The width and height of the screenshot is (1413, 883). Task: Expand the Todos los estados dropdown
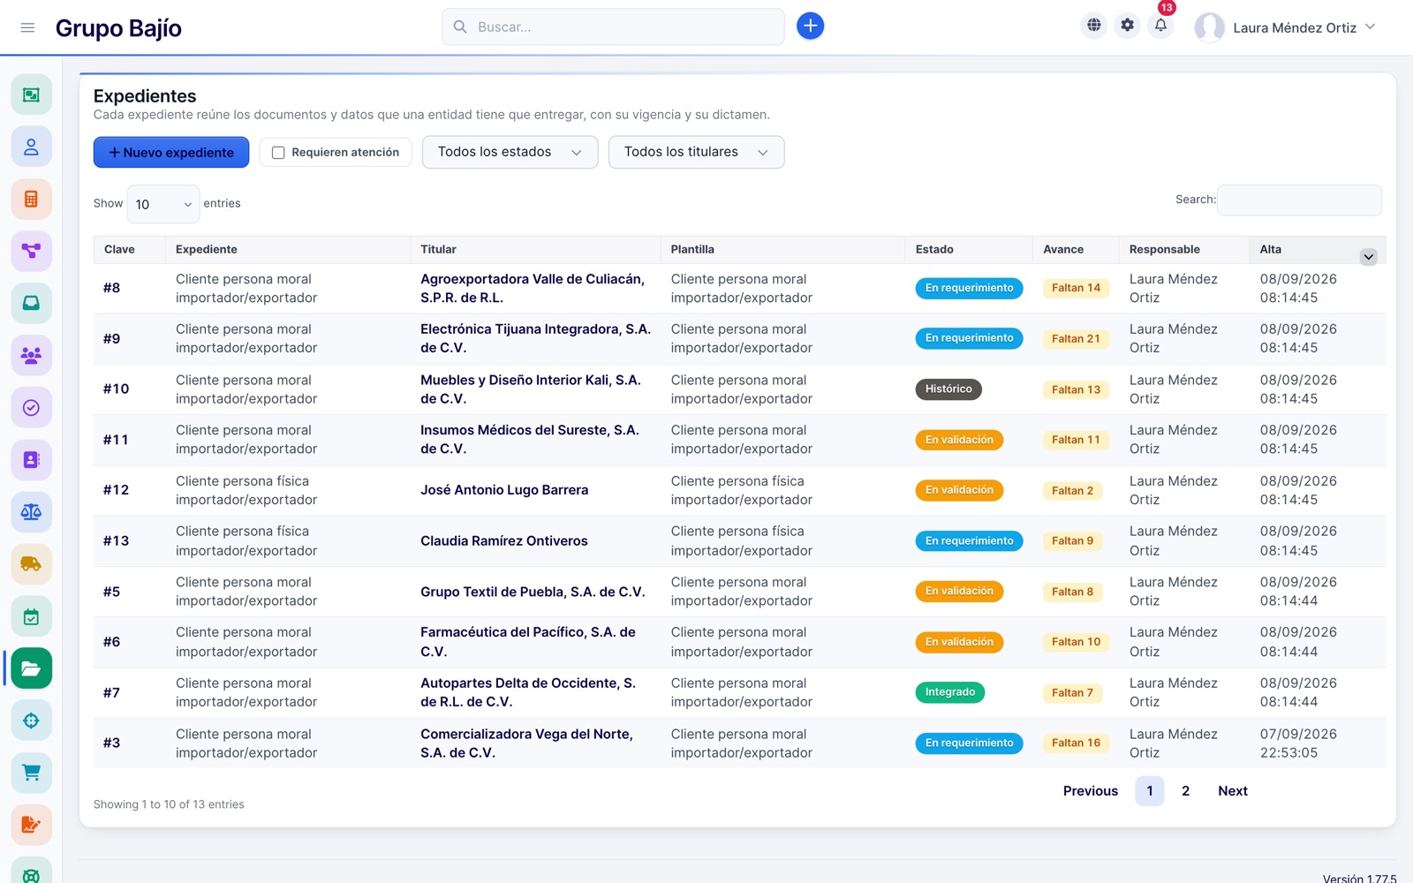pos(510,152)
